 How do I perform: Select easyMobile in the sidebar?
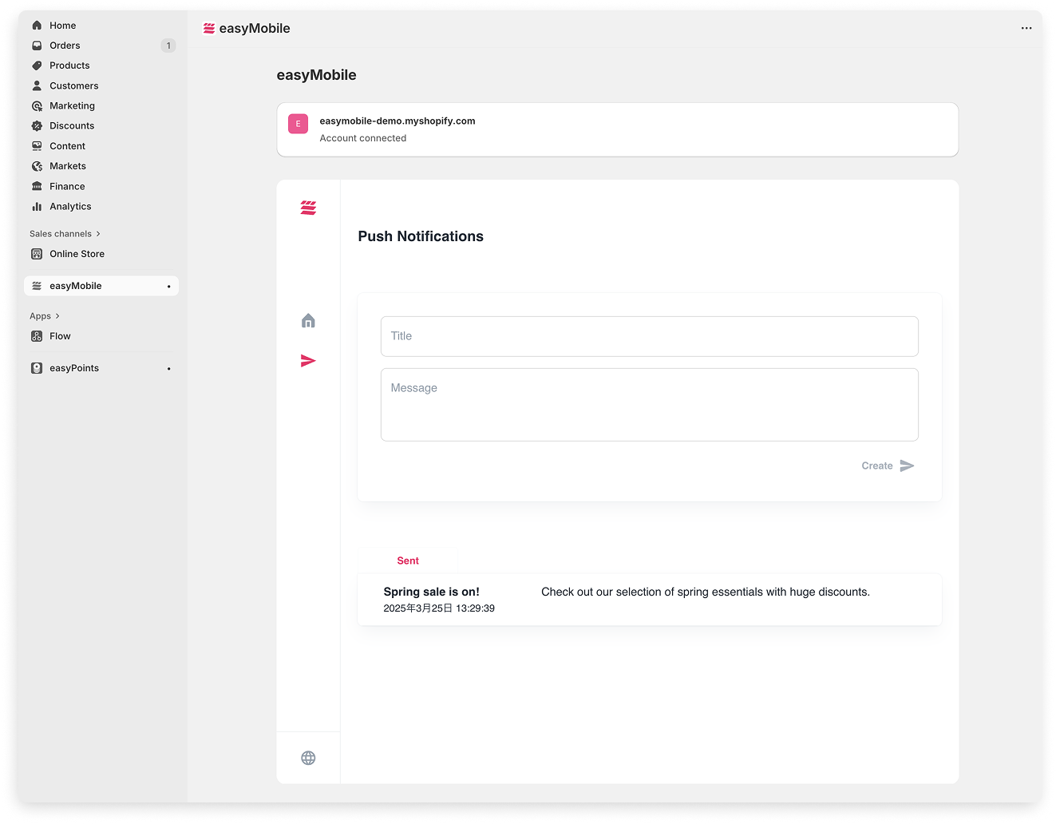(101, 286)
